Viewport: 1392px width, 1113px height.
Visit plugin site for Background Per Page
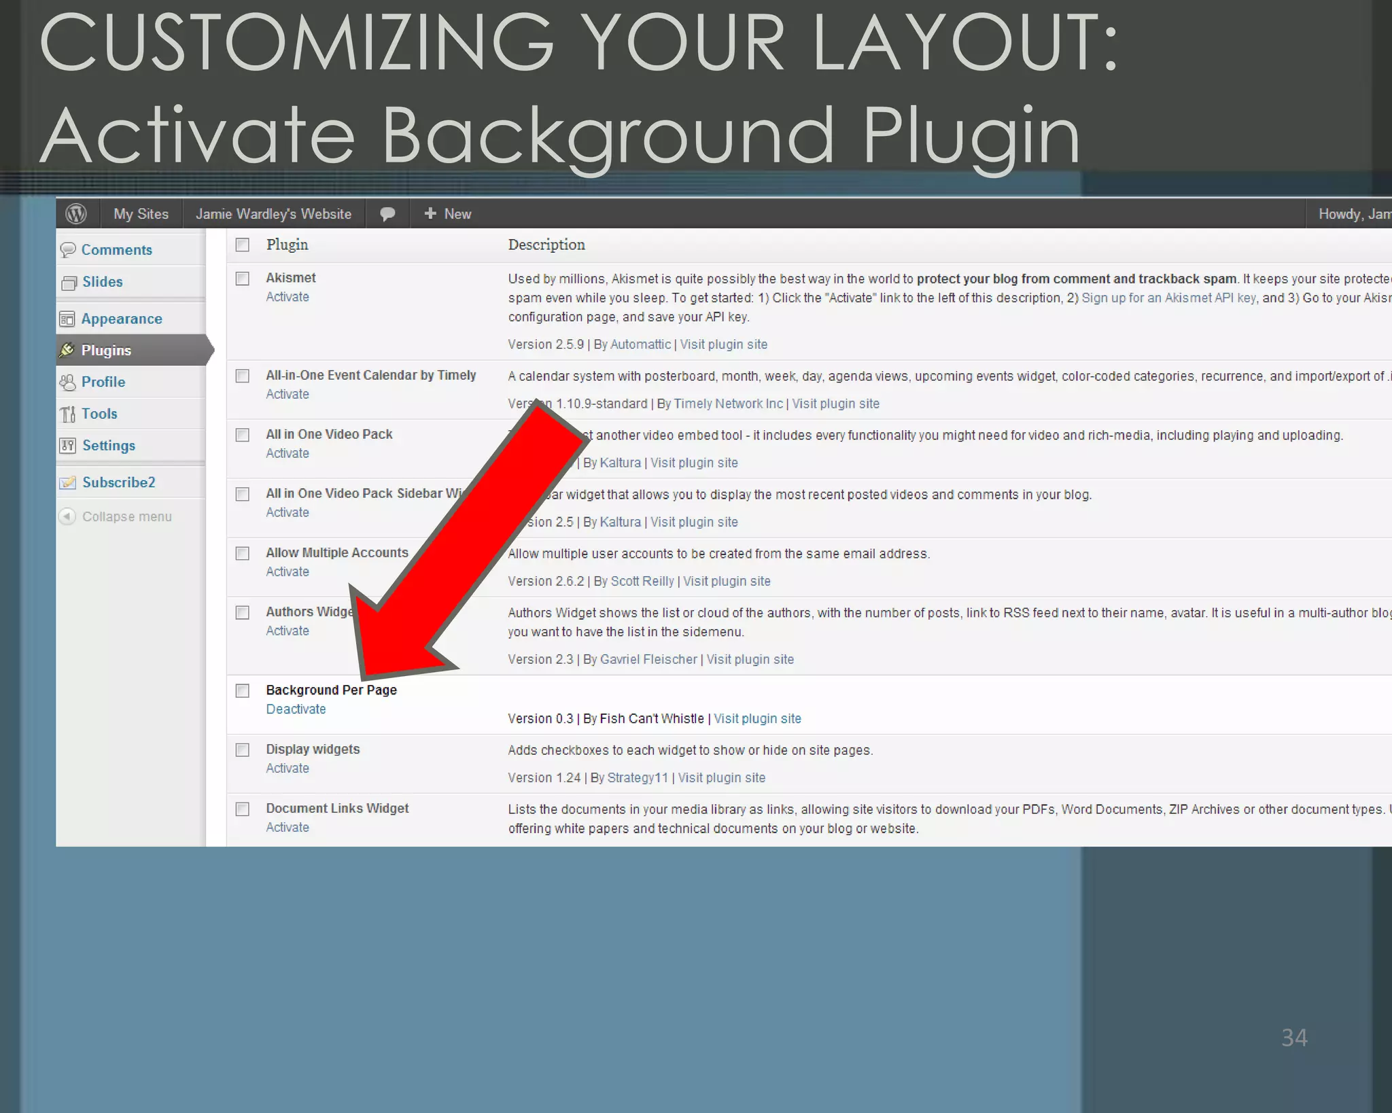[758, 718]
